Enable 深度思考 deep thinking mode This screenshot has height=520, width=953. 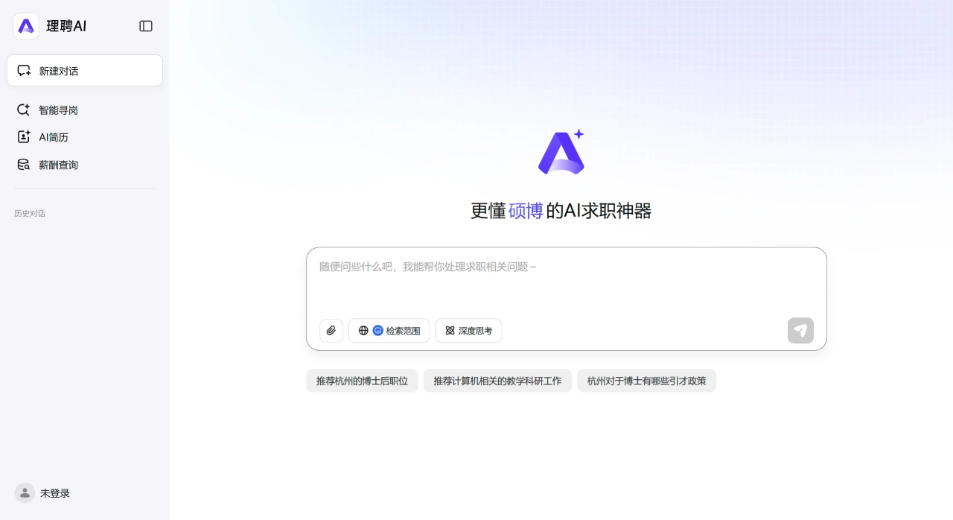[468, 330]
